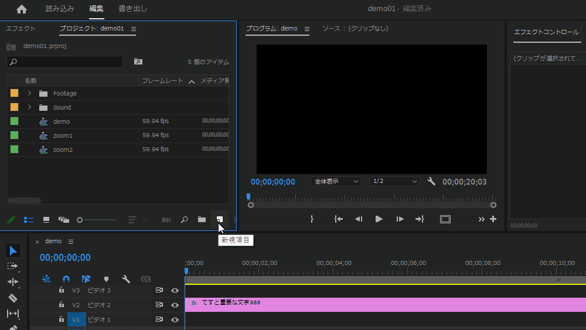The height and width of the screenshot is (330, 586).
Task: Toggle the green pencil write-lock icon
Action: (x=11, y=220)
